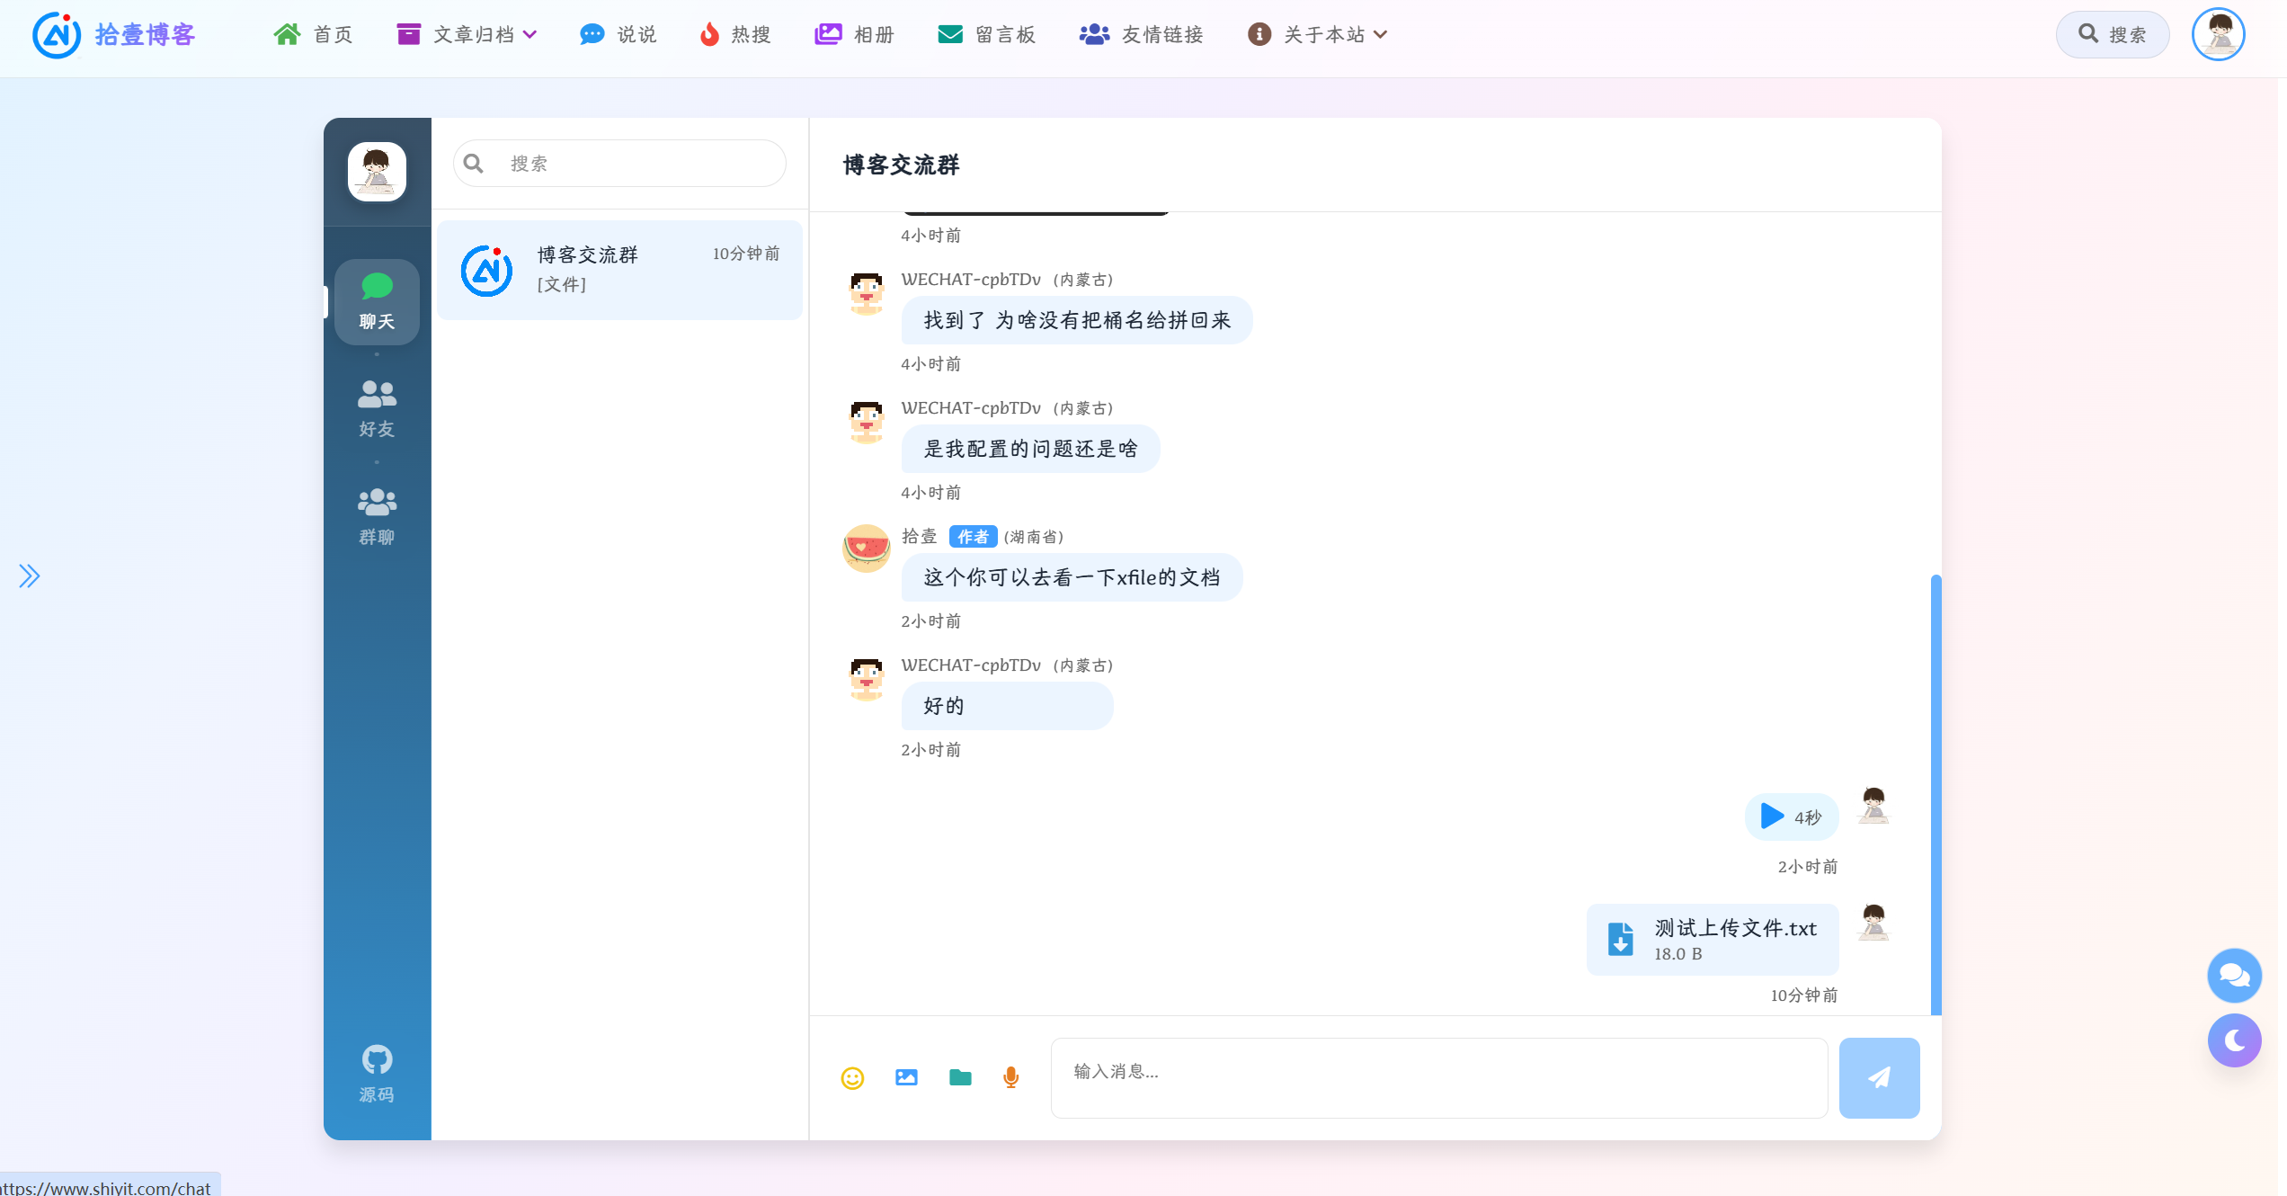2287x1196 pixels.
Task: Open the emoji picker in chat
Action: pyautogui.click(x=852, y=1077)
